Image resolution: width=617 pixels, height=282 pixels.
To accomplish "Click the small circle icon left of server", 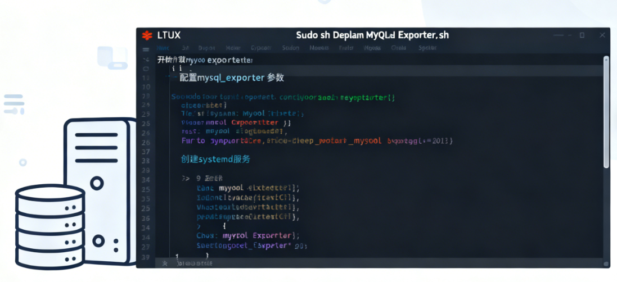I will (x=22, y=162).
